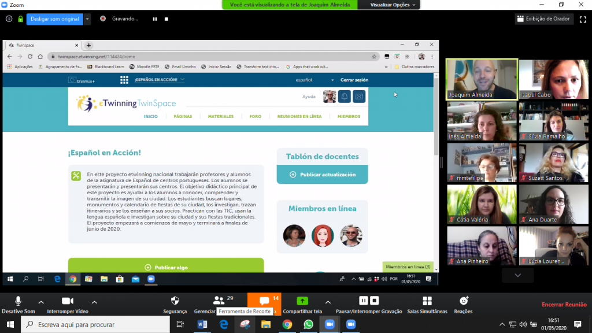This screenshot has height=333, width=592.
Task: Open Reações emoji reactions
Action: click(463, 304)
